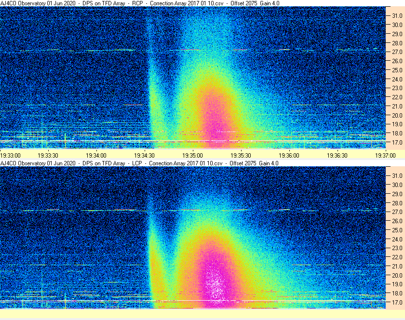Click the 19:36:30 time marker
Screen dimensions: 405x320
coord(337,156)
